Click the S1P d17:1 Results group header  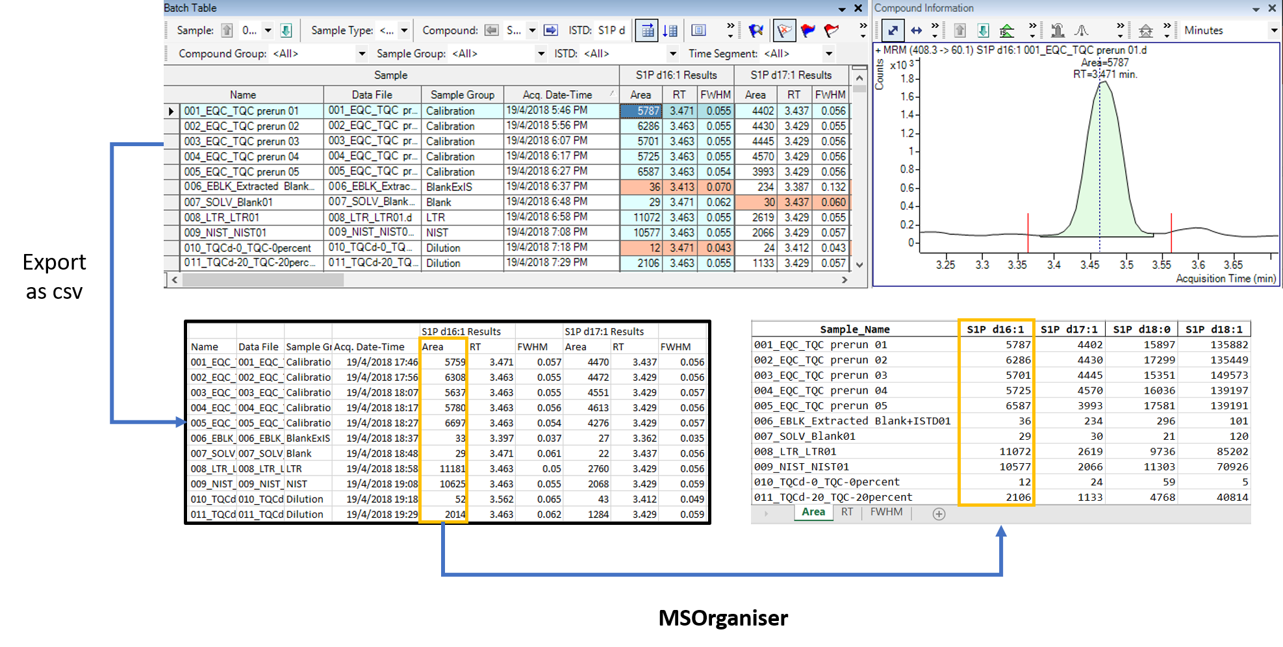pyautogui.click(x=791, y=75)
